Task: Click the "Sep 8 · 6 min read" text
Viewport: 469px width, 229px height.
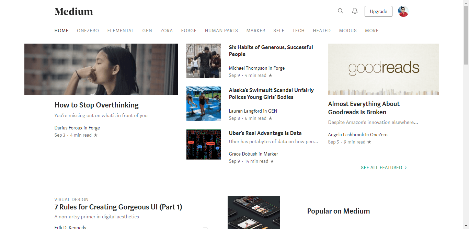Action: click(x=248, y=118)
